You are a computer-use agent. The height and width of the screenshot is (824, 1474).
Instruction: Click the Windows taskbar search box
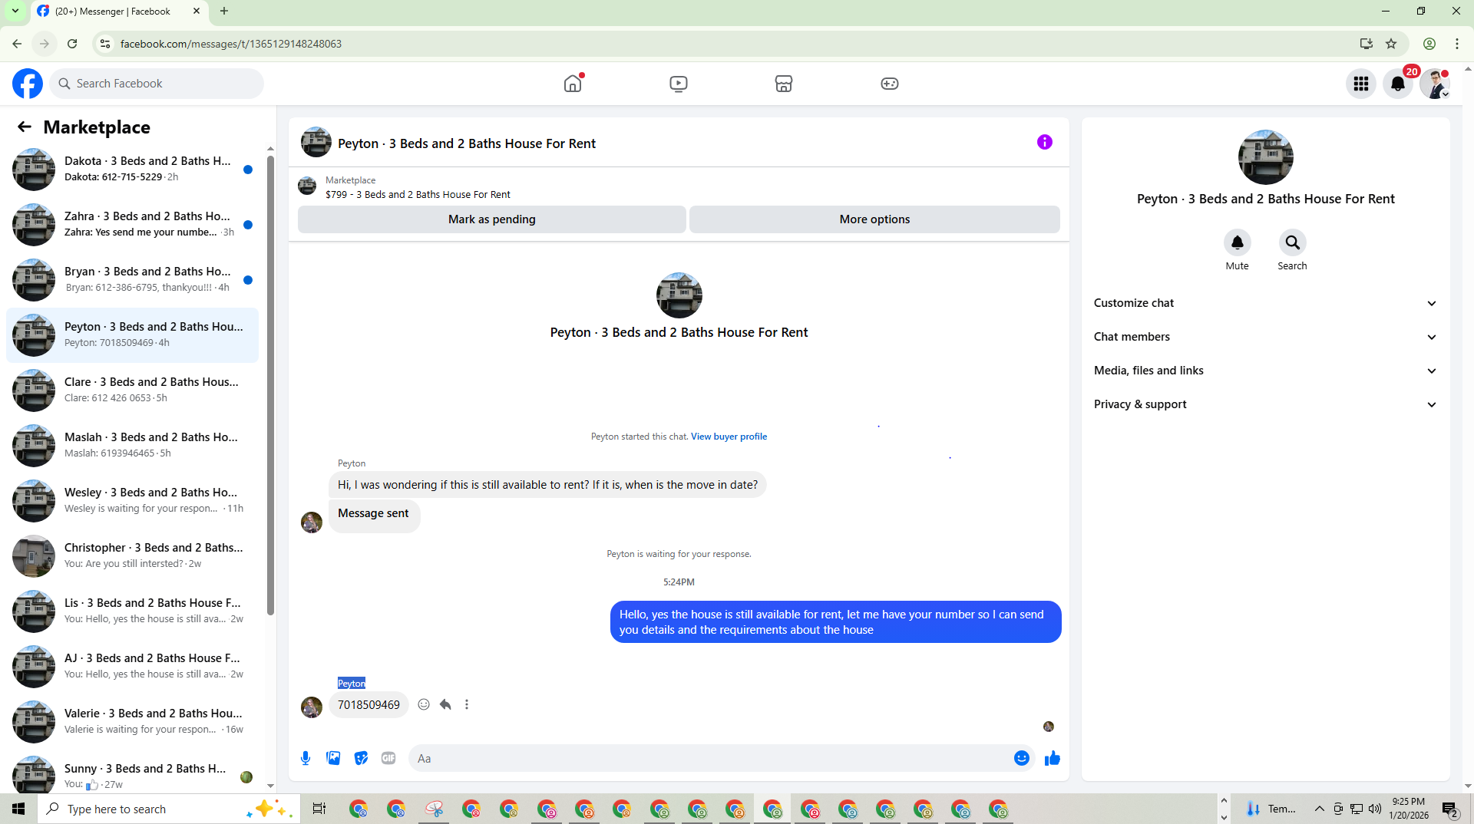pos(168,809)
